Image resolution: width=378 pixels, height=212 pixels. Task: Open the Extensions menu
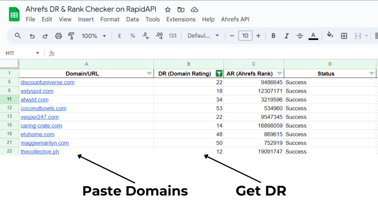(181, 19)
